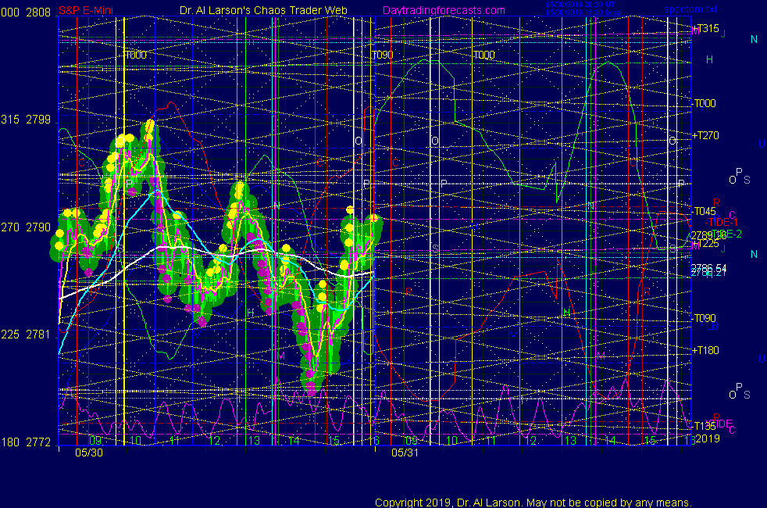Click the 05/31 date label below chart
The image size is (767, 508).
coord(405,453)
